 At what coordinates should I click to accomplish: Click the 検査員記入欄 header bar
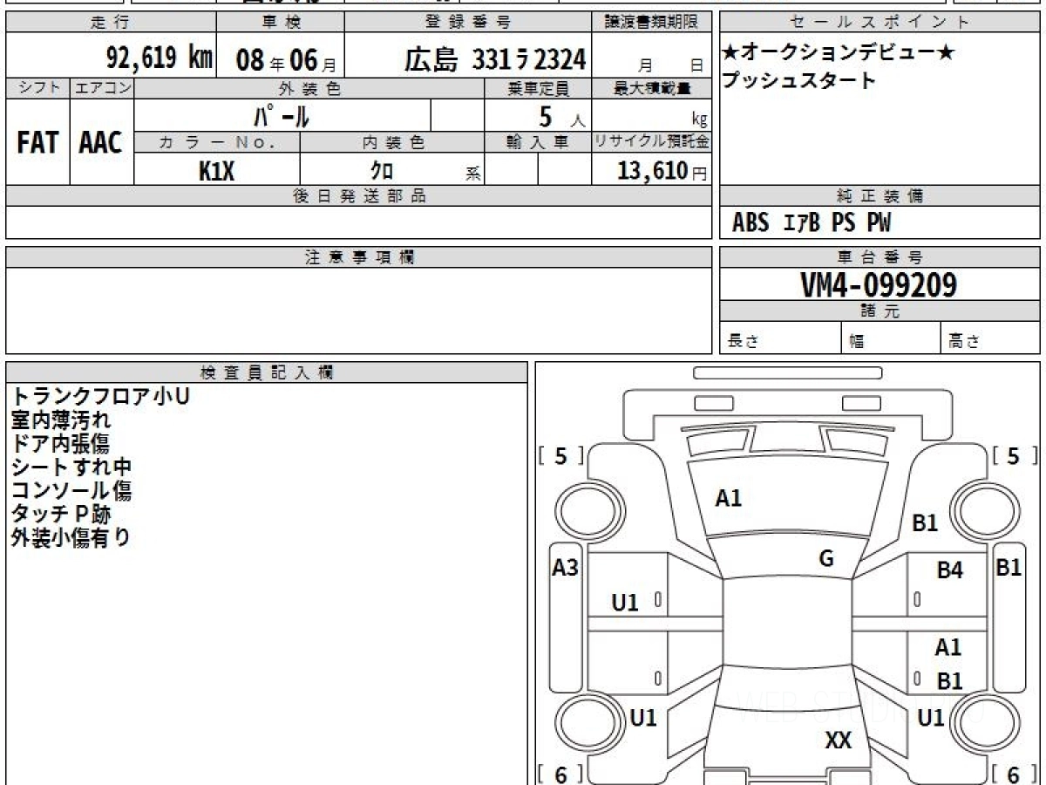267,372
